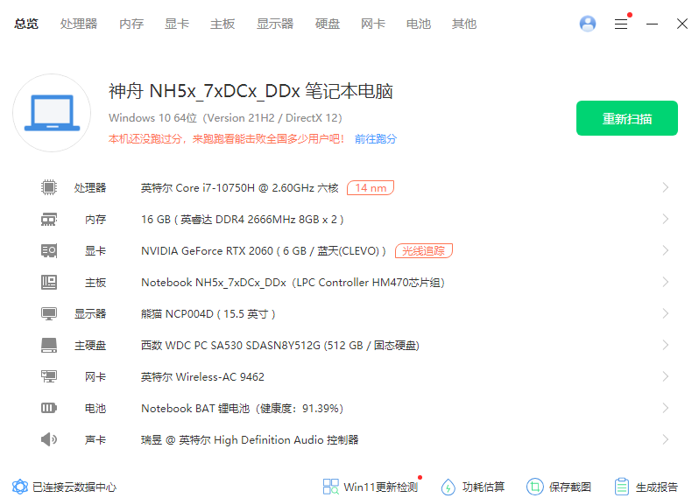Click the battery row icon
Screen dimensions: 699x498
tap(49, 408)
